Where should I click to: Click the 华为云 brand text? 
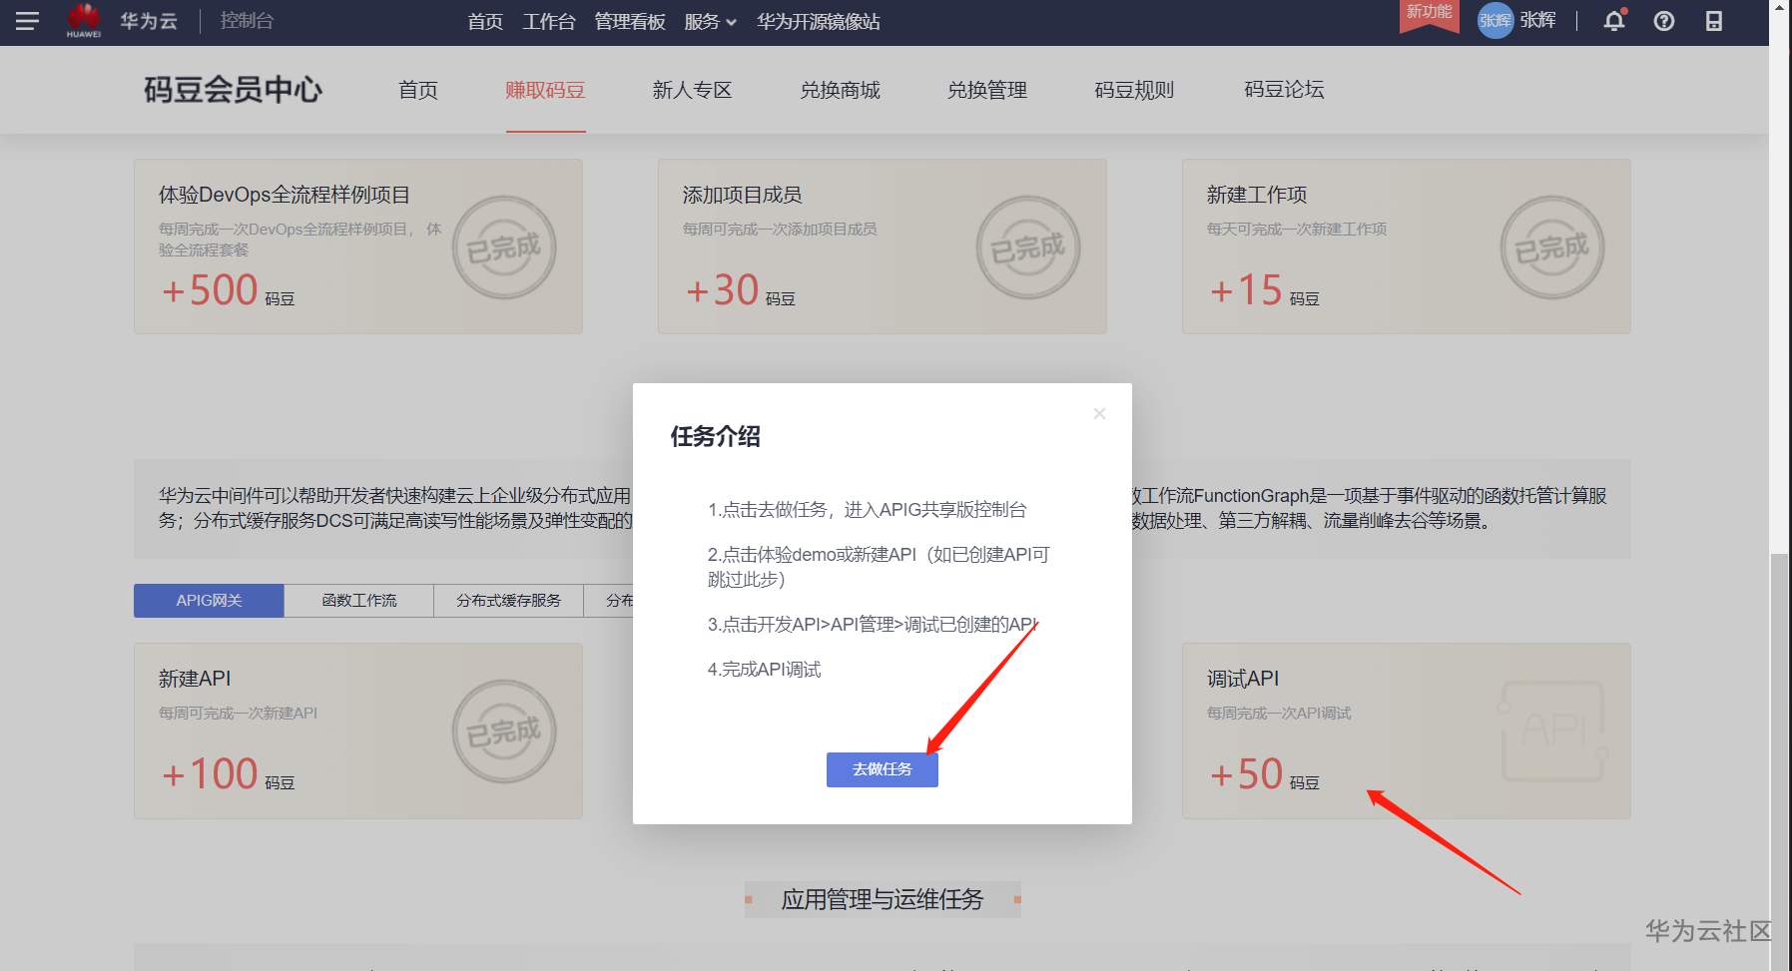[x=149, y=21]
